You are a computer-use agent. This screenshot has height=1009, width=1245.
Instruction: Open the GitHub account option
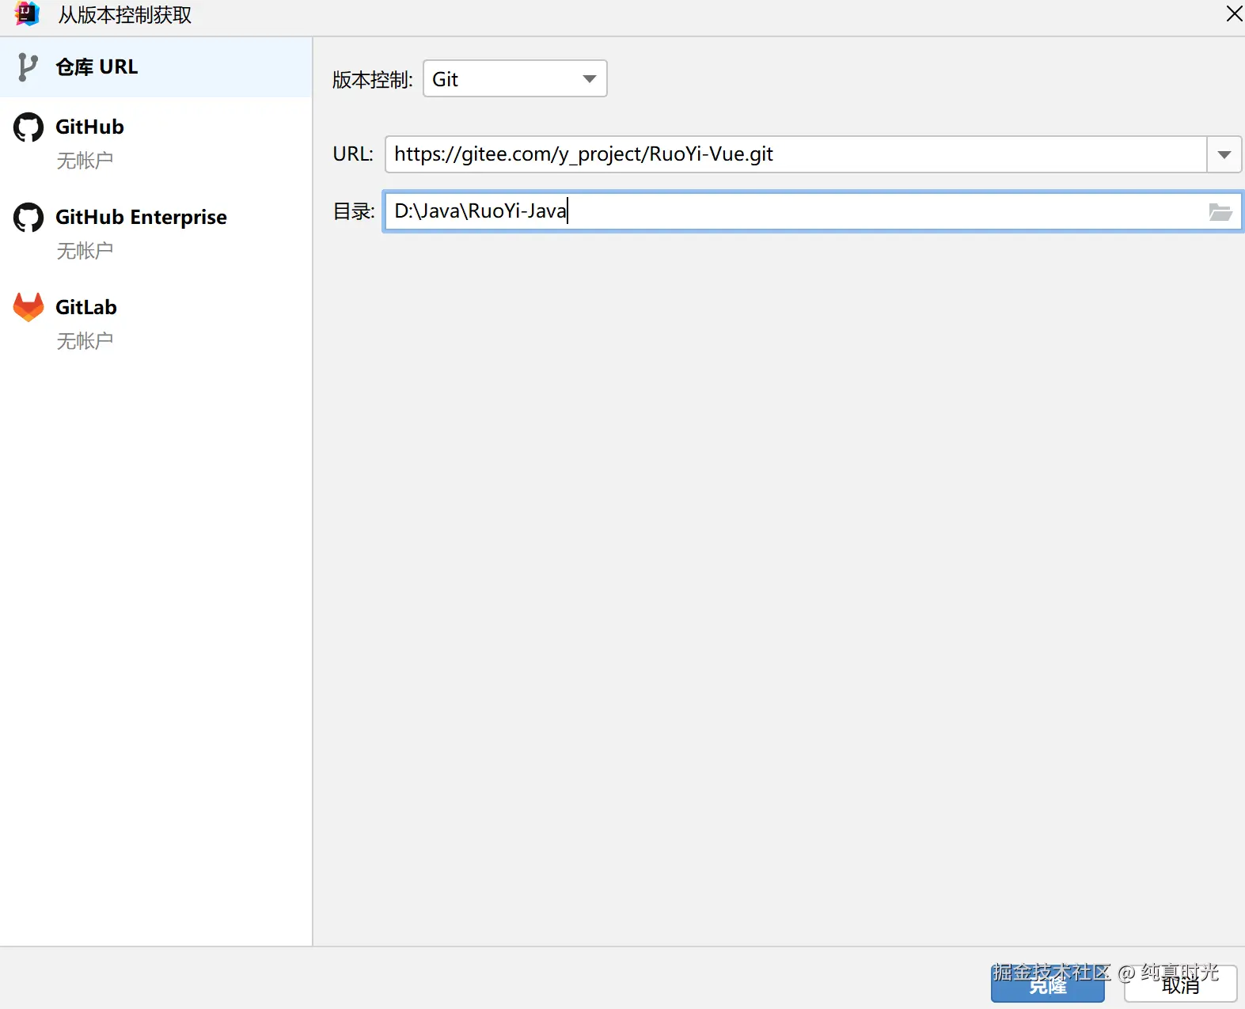156,142
